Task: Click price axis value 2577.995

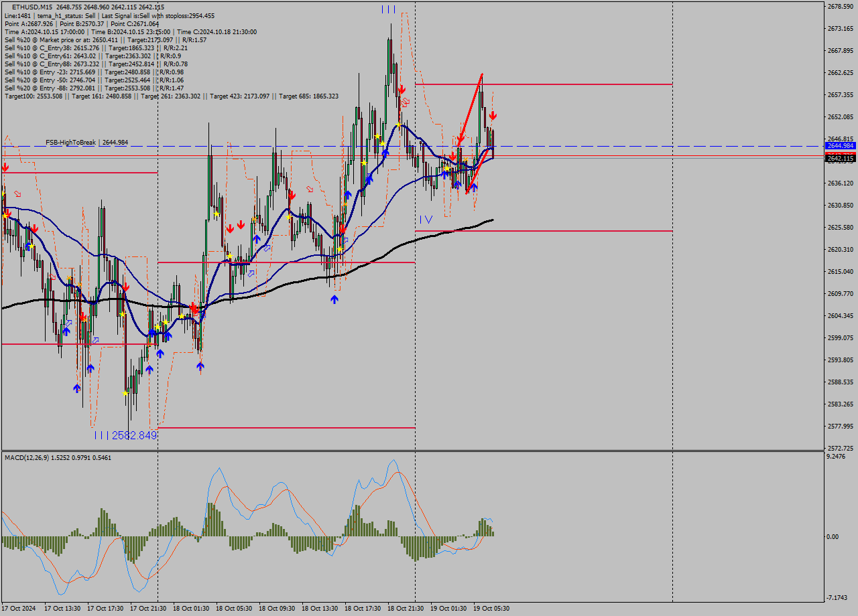Action: [x=840, y=427]
